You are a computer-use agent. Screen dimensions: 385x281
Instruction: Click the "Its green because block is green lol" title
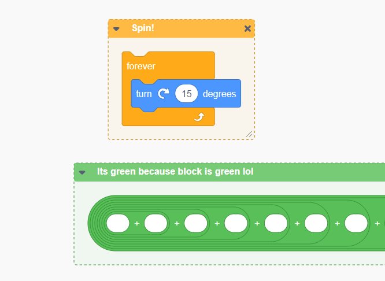point(175,172)
